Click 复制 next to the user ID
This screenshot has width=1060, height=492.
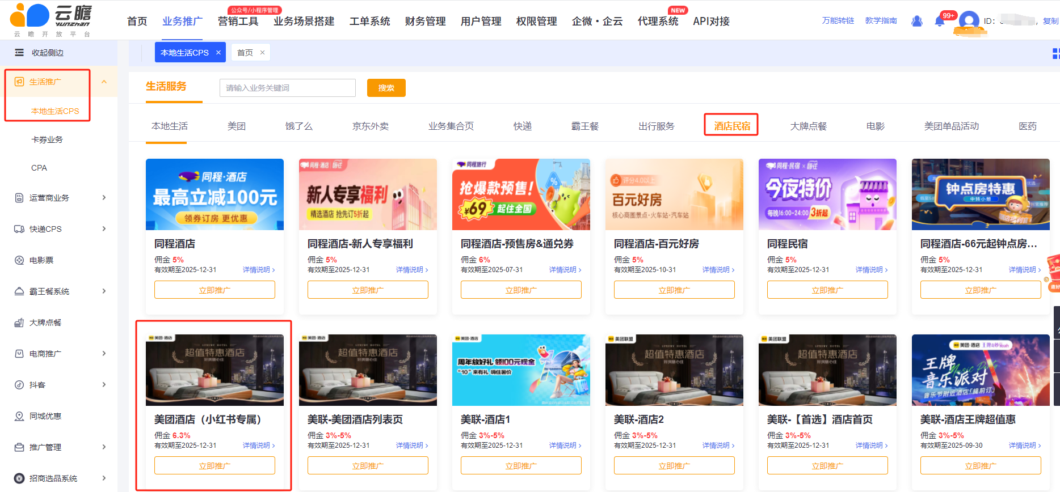click(1051, 21)
